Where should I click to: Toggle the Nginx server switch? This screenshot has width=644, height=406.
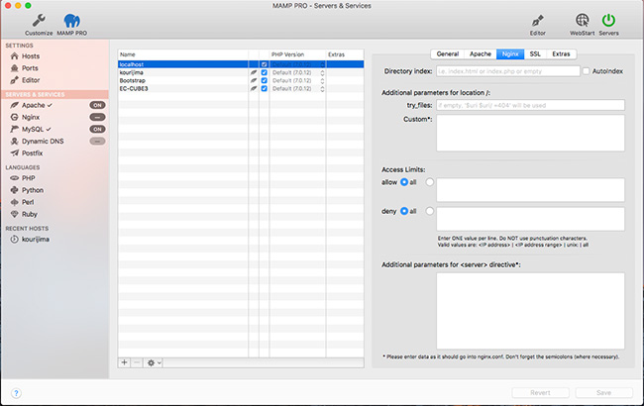pyautogui.click(x=97, y=117)
